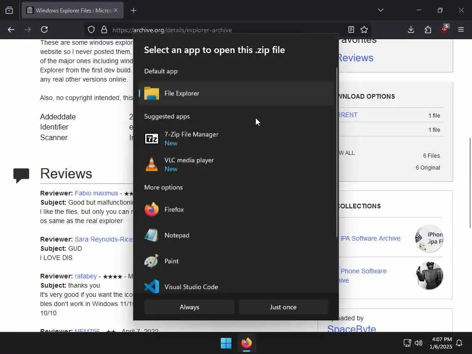Click the Reviews link in right panel
The width and height of the screenshot is (472, 354).
[356, 58]
